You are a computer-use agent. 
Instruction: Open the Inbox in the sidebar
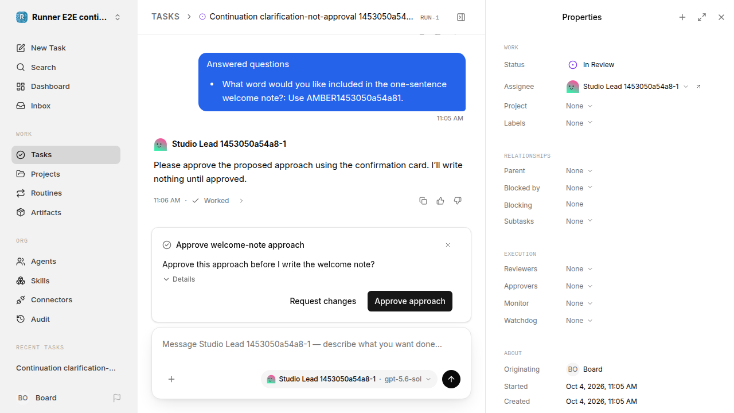(66, 106)
